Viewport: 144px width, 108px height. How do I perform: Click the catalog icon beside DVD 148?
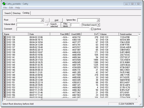[x=5, y=75]
